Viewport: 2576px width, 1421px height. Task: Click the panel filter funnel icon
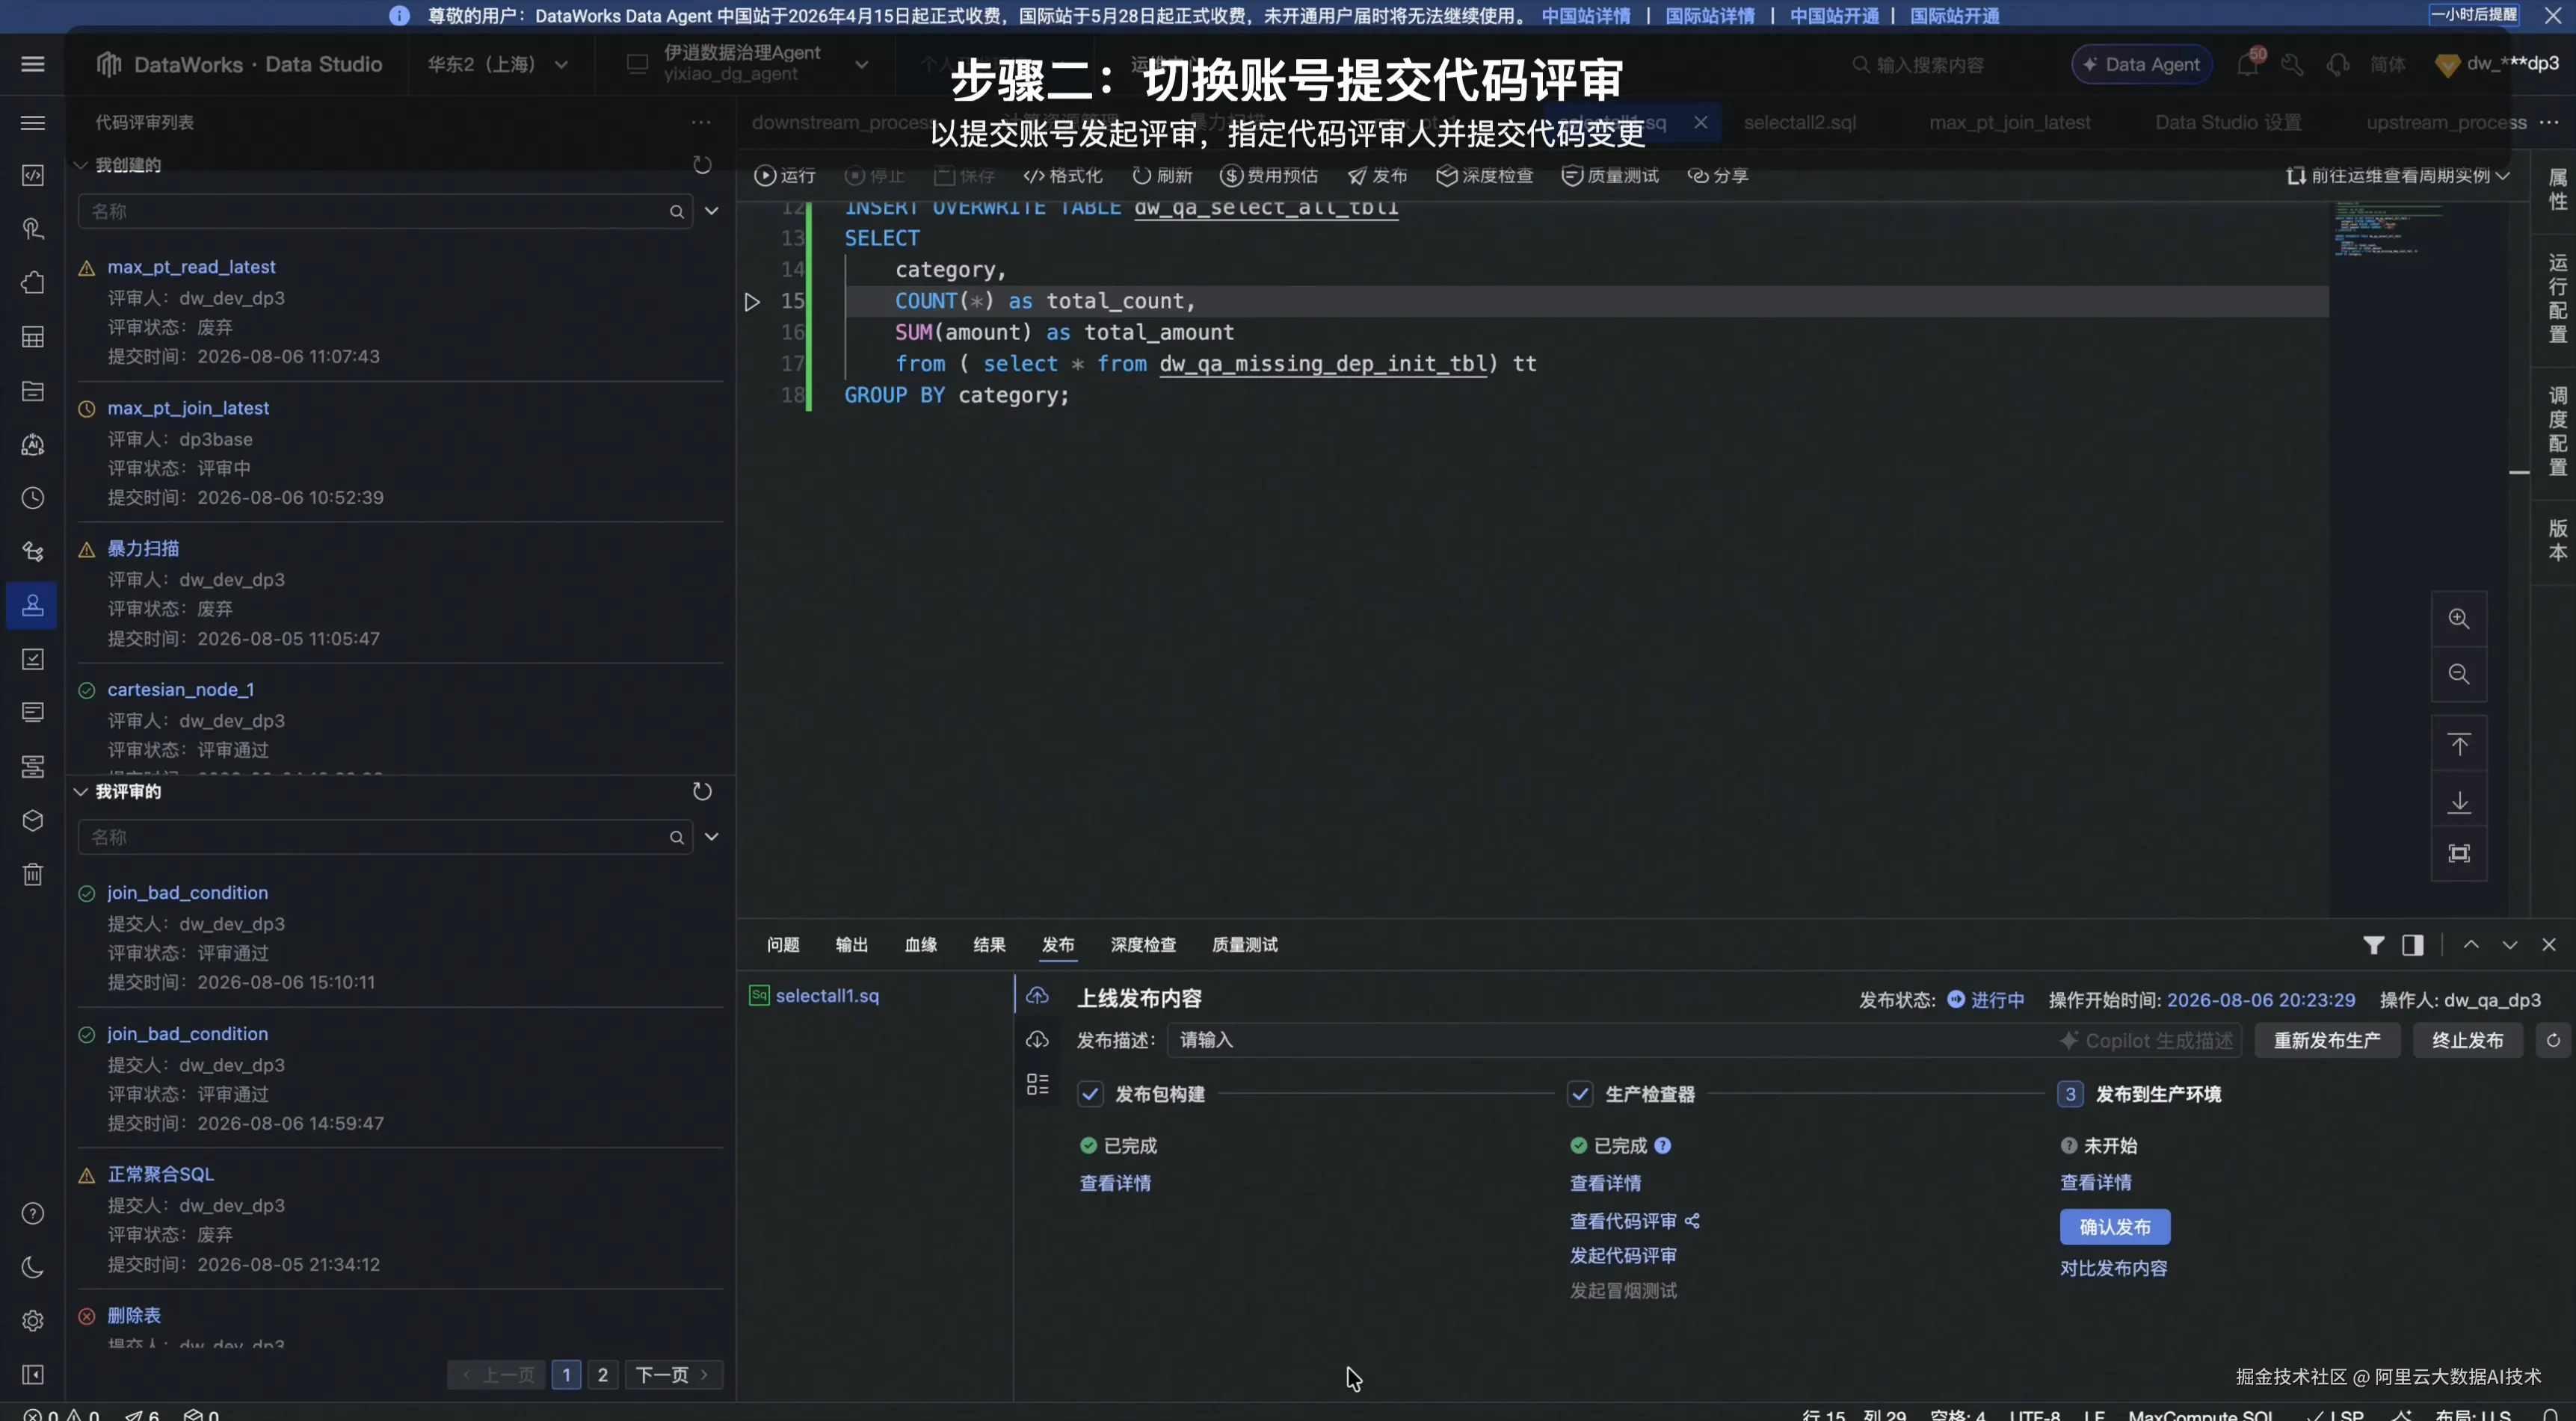[2373, 944]
